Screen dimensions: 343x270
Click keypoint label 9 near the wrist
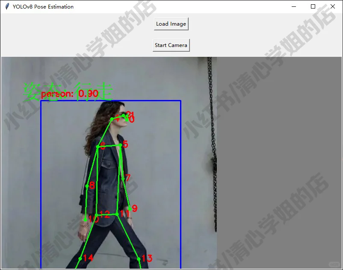[135, 208]
